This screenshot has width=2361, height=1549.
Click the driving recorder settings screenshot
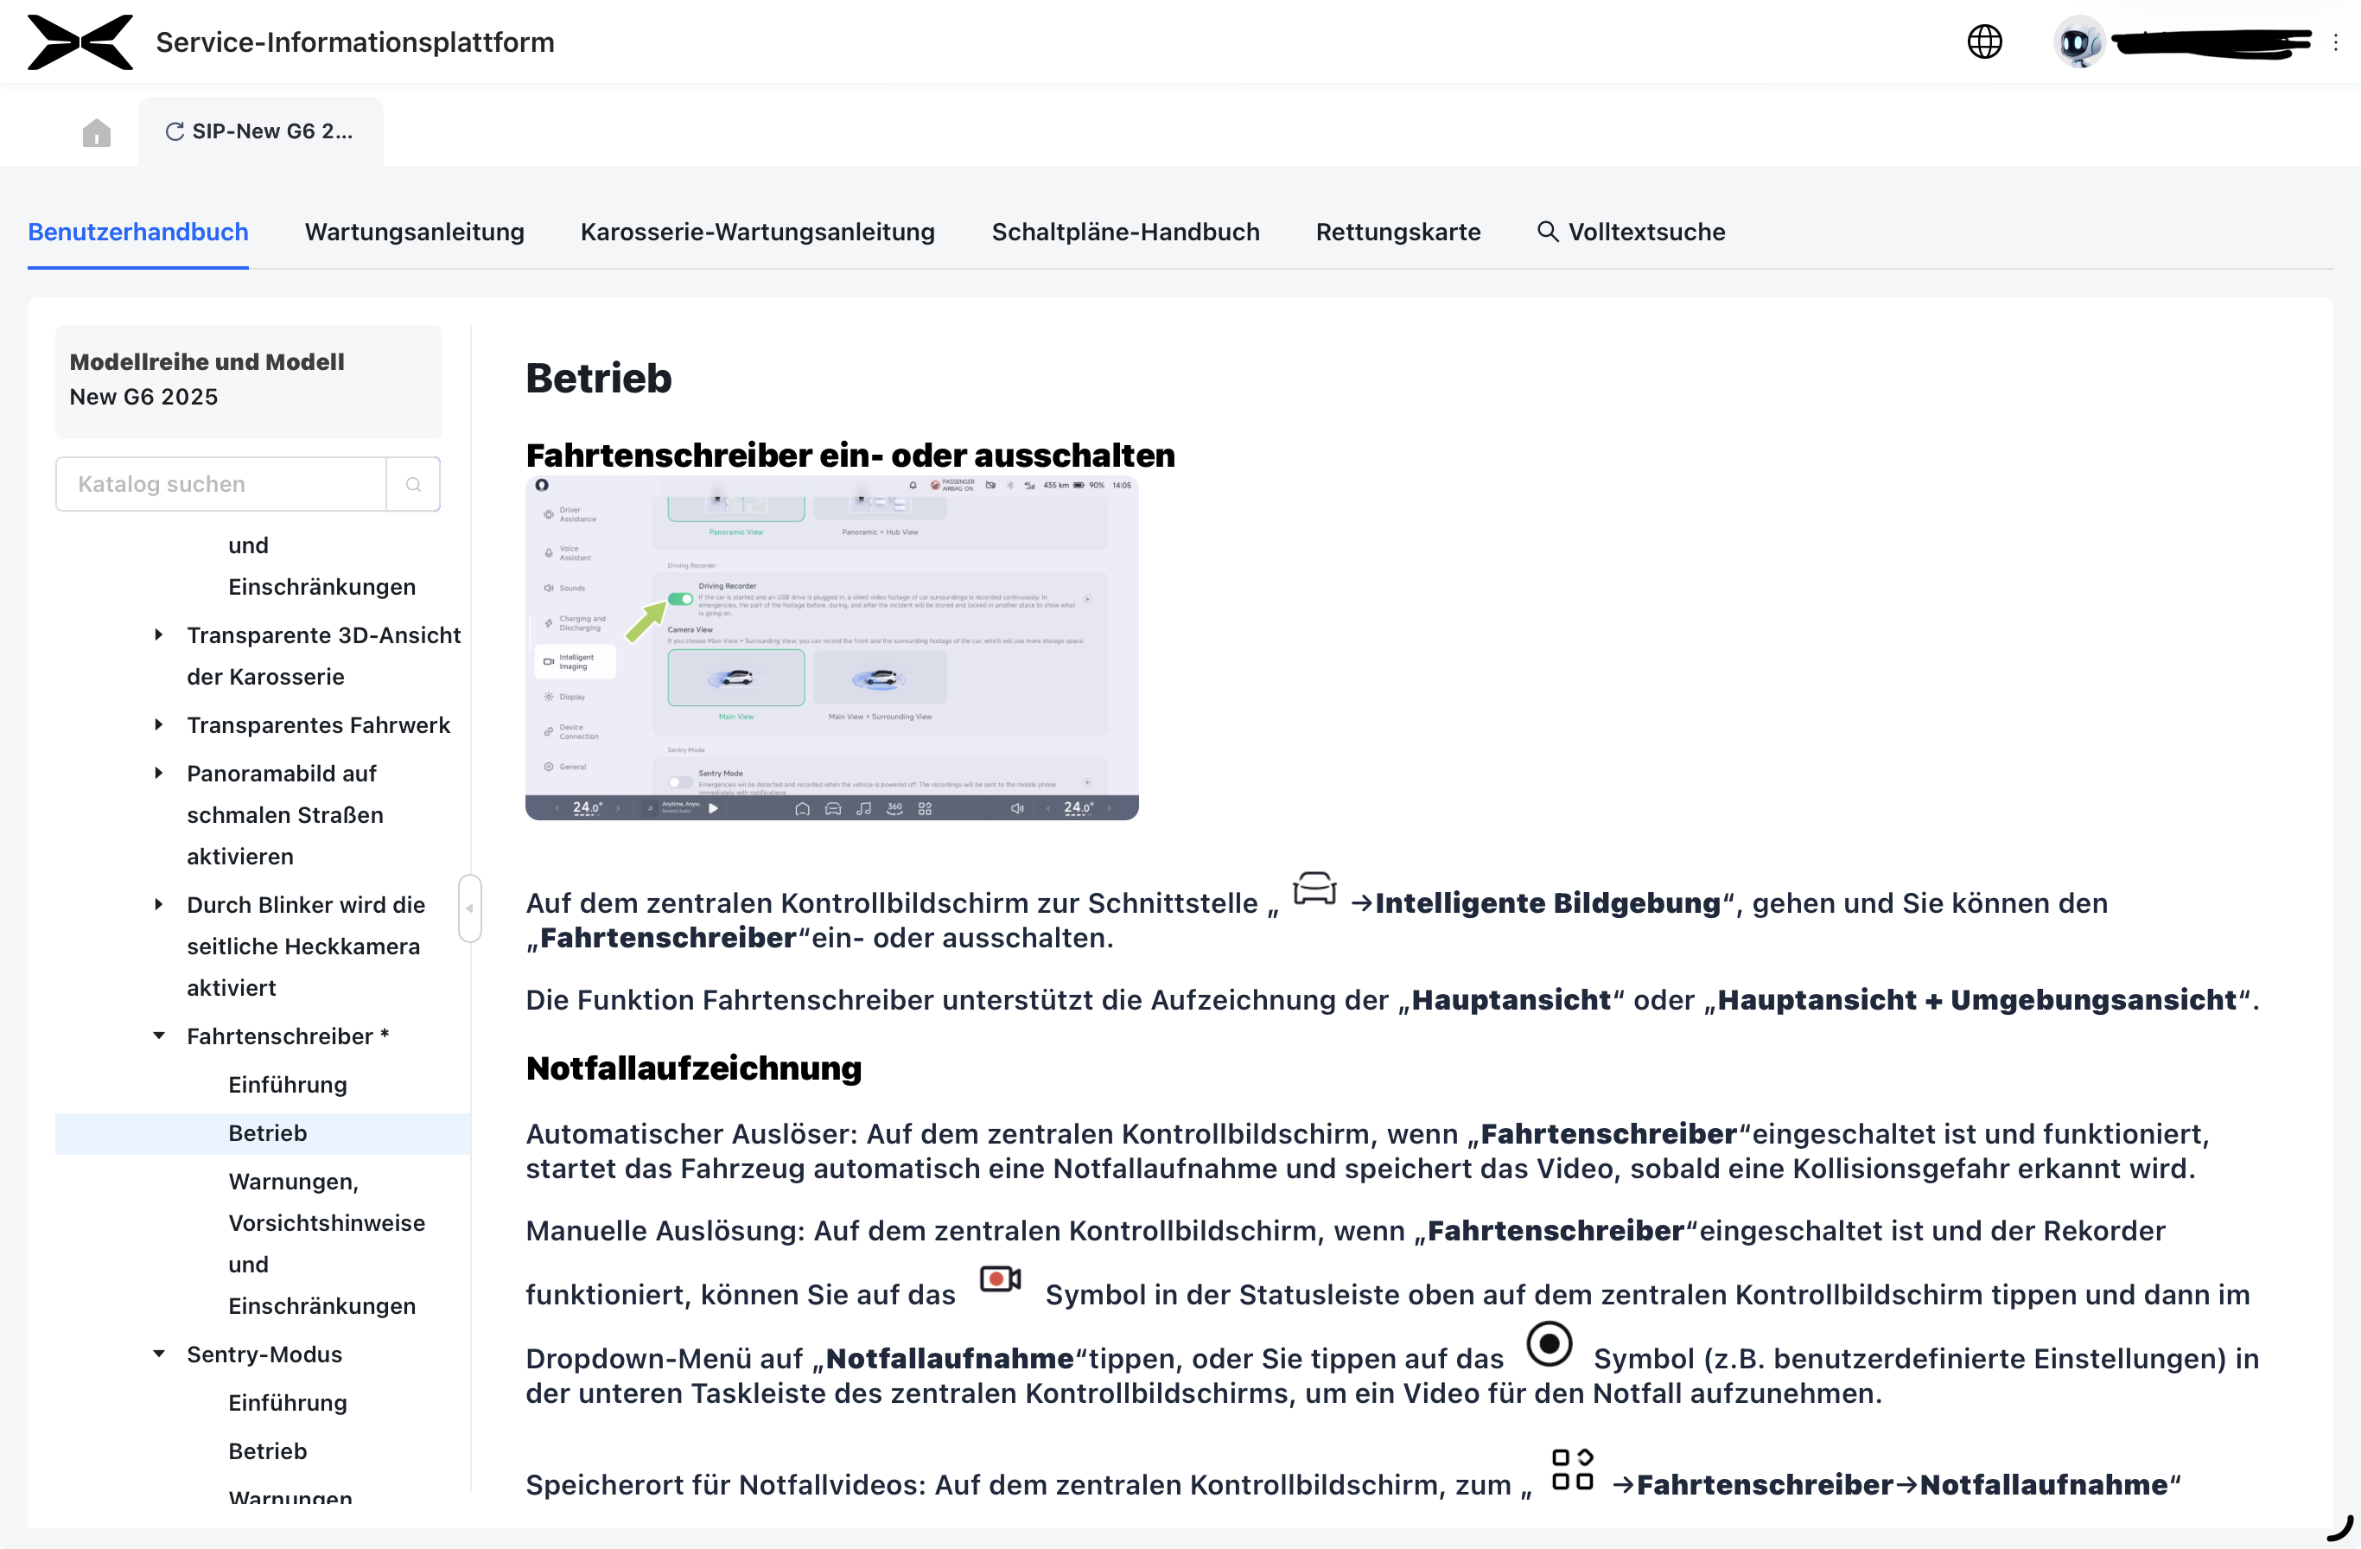[831, 648]
